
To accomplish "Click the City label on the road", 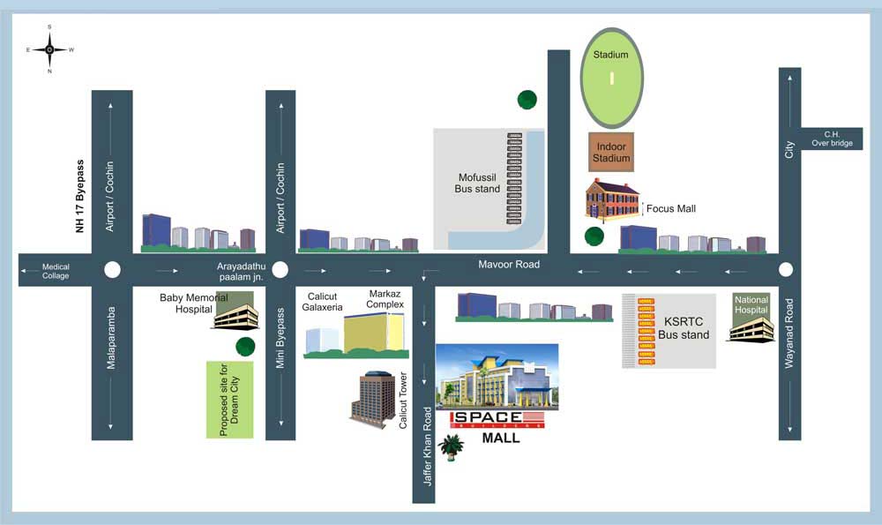I will tap(789, 150).
